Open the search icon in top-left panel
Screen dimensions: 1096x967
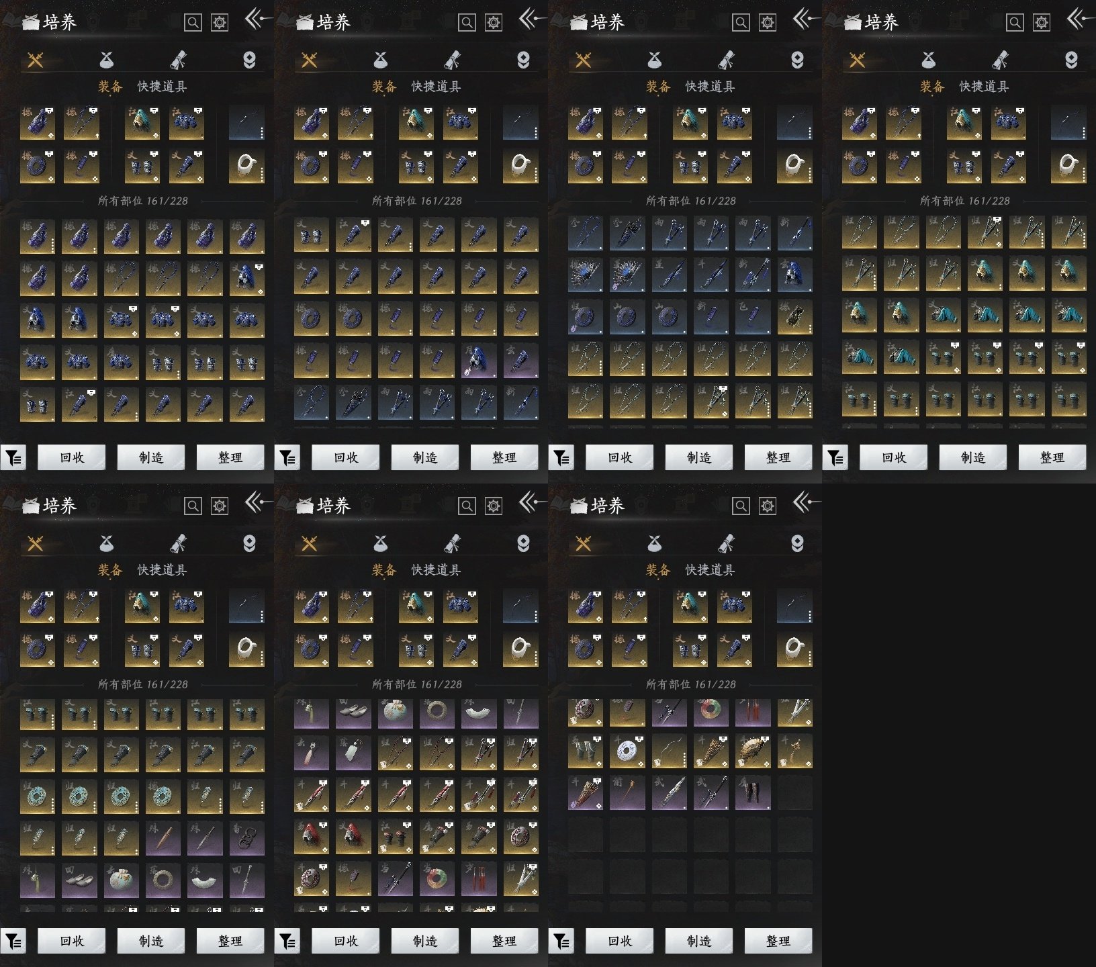click(193, 23)
